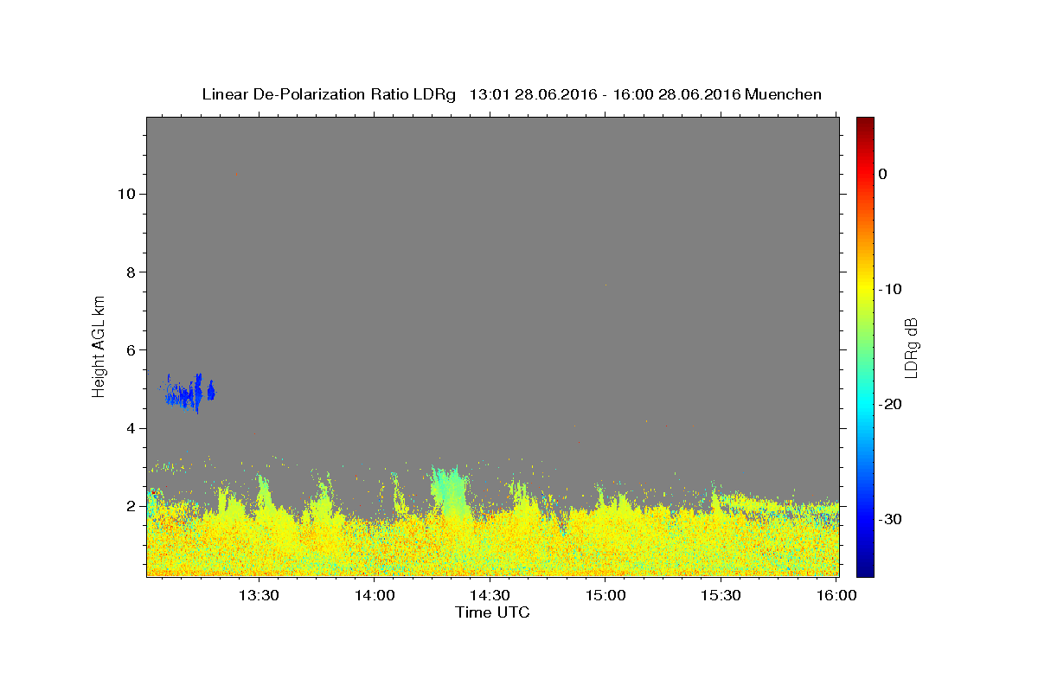Click the 8 km height tick label
1038x692 pixels.
[x=129, y=272]
